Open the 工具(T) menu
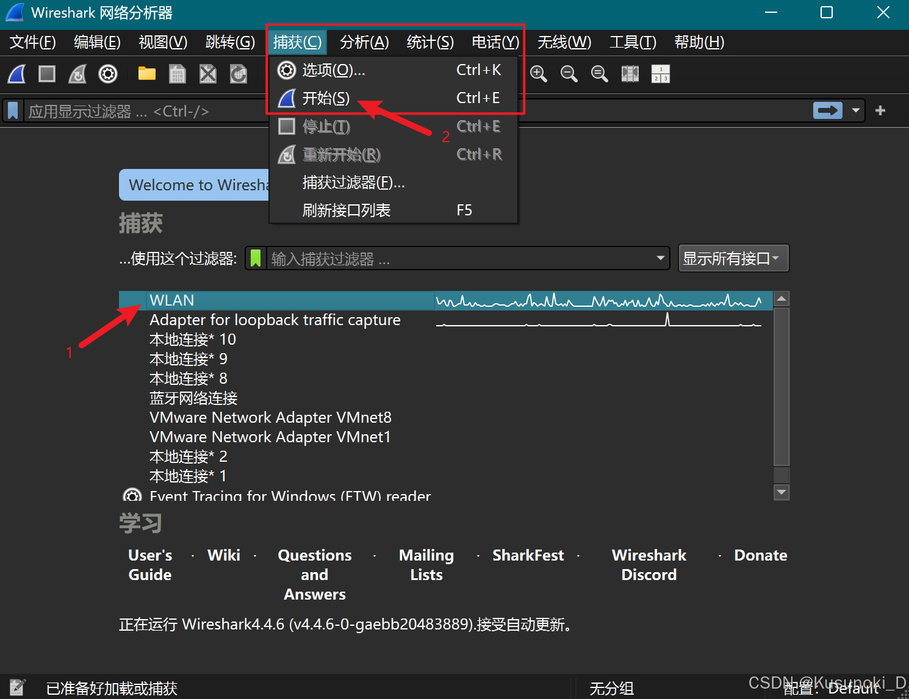The image size is (909, 699). pyautogui.click(x=633, y=42)
